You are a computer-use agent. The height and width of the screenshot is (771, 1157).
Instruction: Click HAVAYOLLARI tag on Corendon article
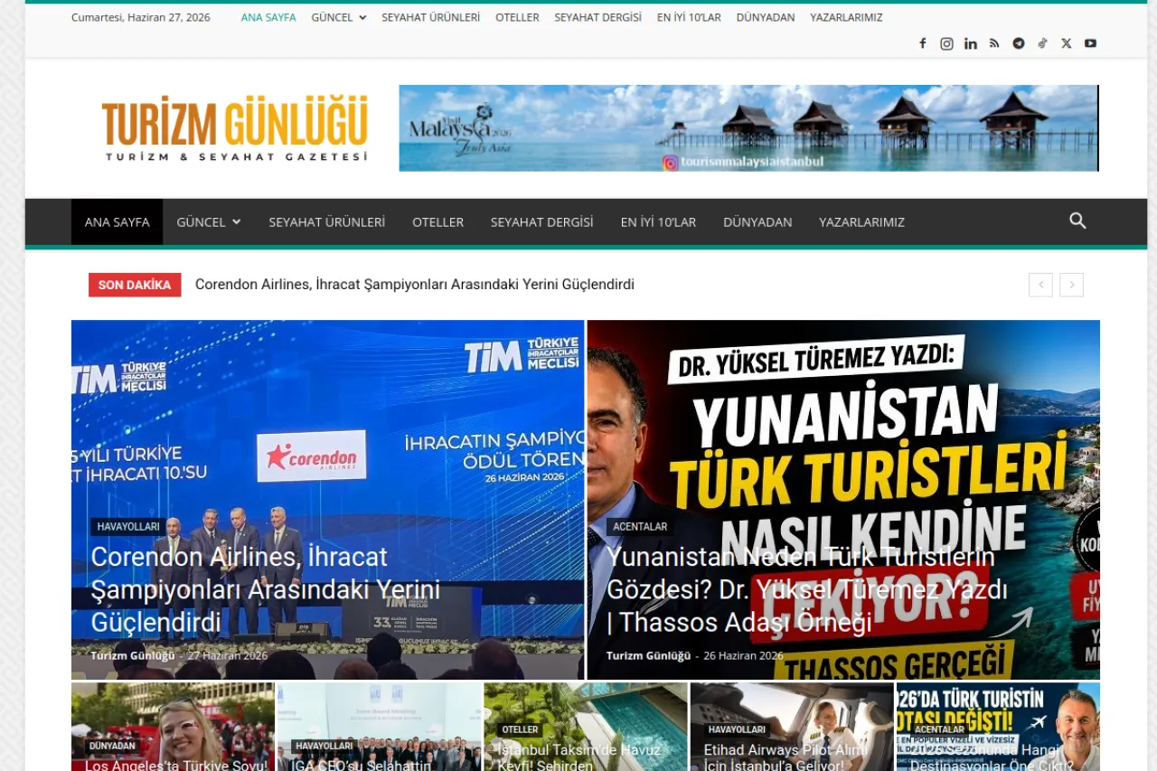pyautogui.click(x=128, y=527)
